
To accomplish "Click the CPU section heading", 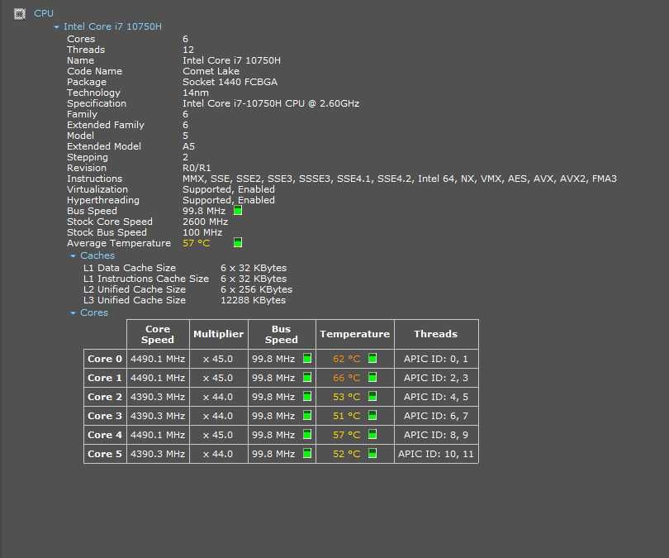I will pos(44,13).
